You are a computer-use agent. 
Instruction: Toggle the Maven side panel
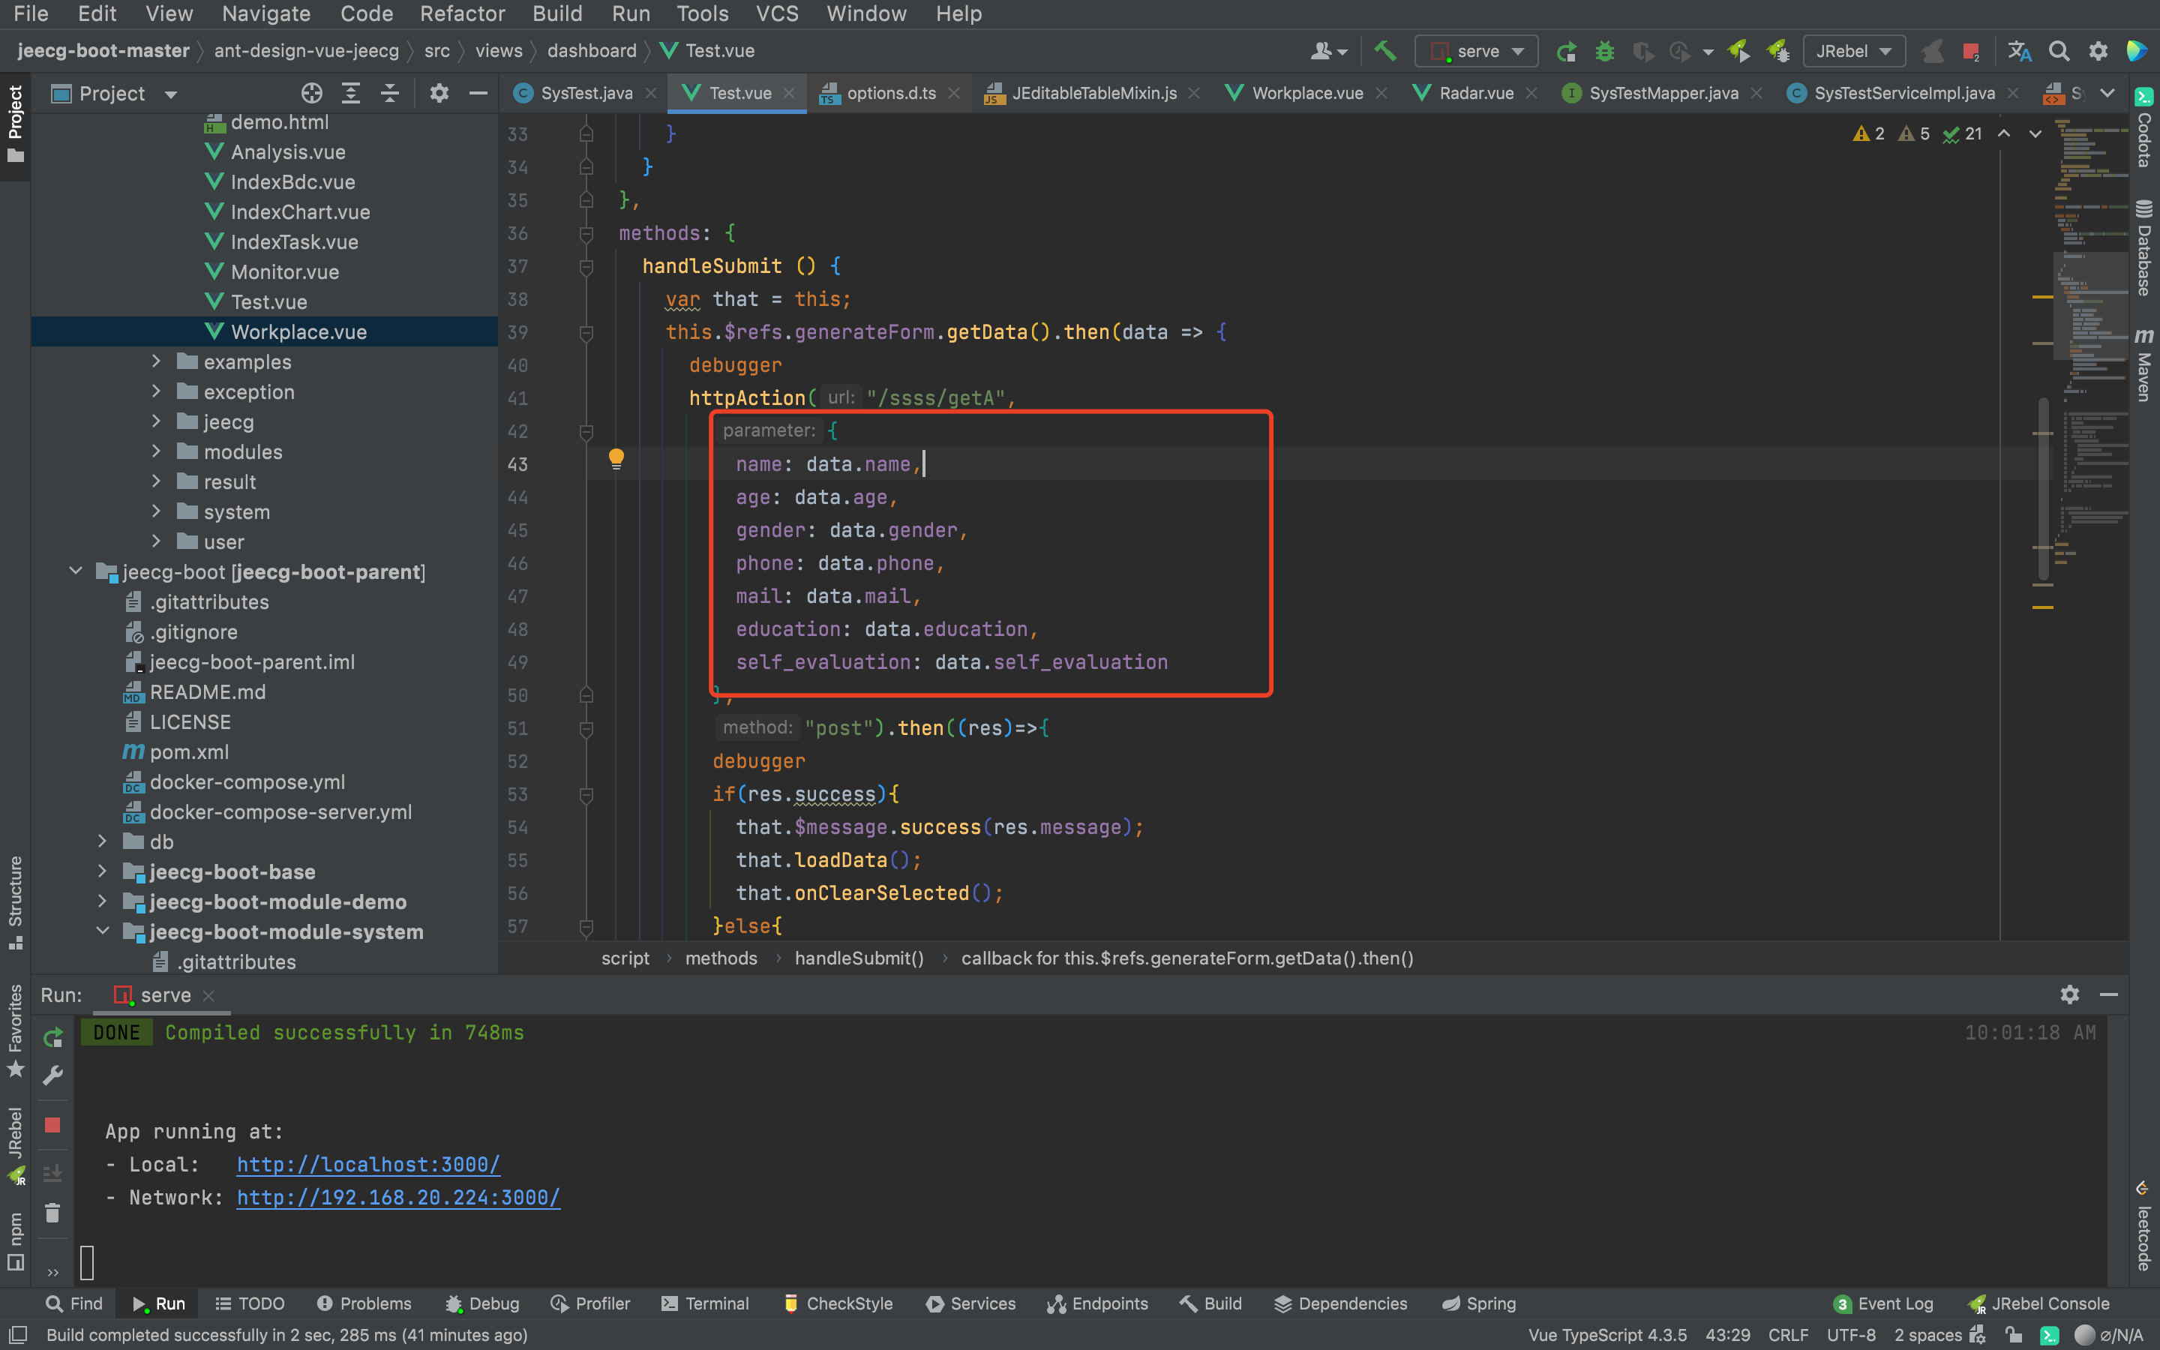coord(2144,364)
